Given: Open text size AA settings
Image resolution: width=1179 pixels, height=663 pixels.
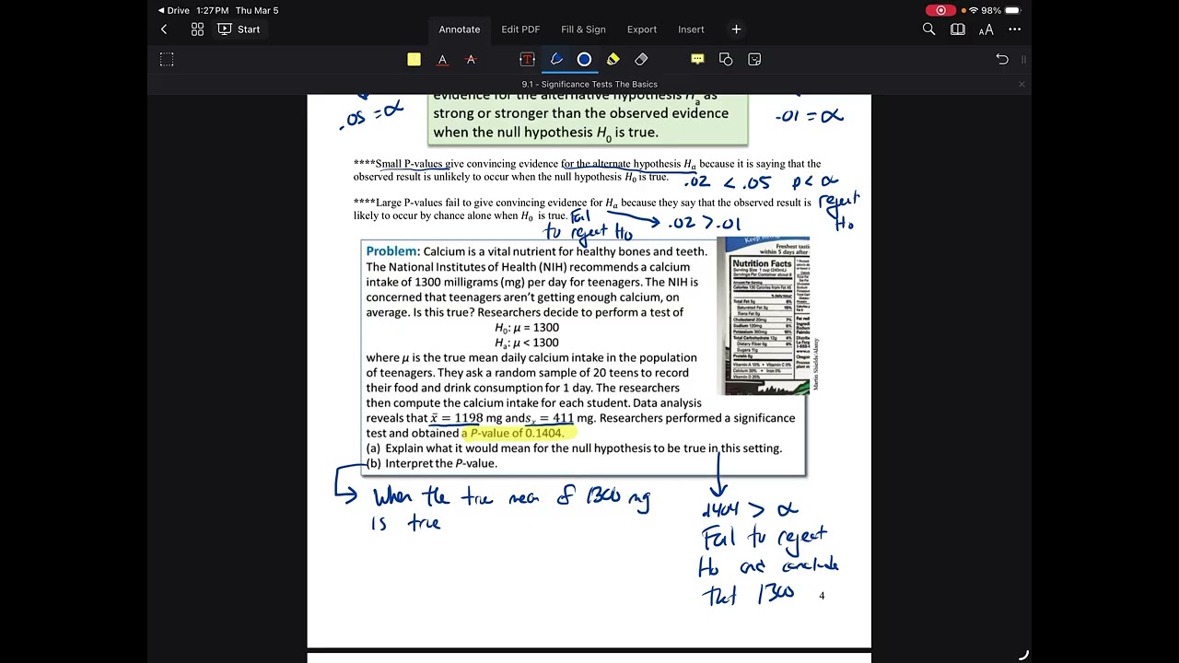Looking at the screenshot, I should coord(986,29).
